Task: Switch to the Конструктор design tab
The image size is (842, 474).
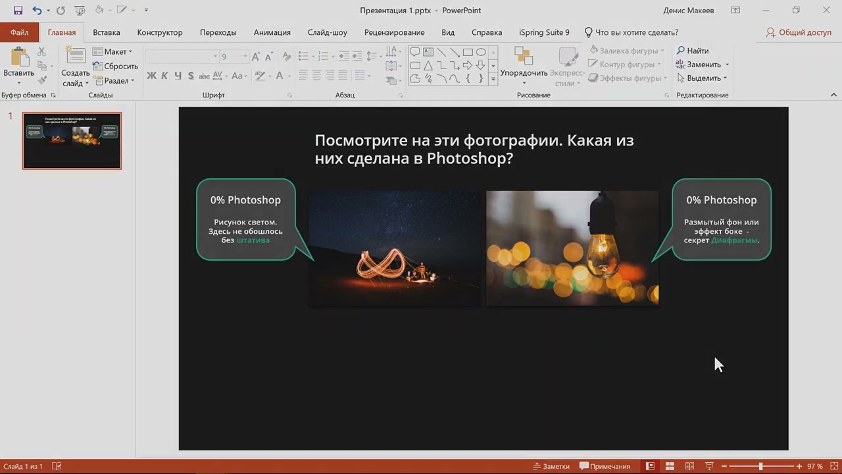Action: tap(160, 32)
